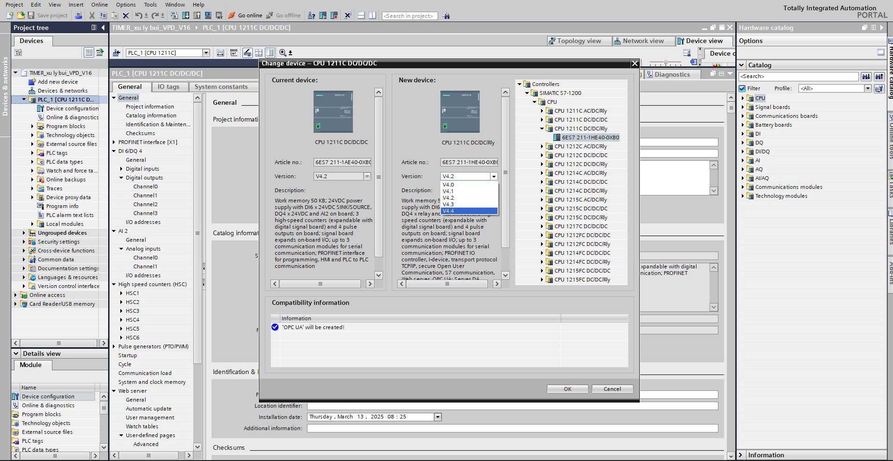893x461 pixels.
Task: Click the Compile icon in the toolbar
Action: 174,15
